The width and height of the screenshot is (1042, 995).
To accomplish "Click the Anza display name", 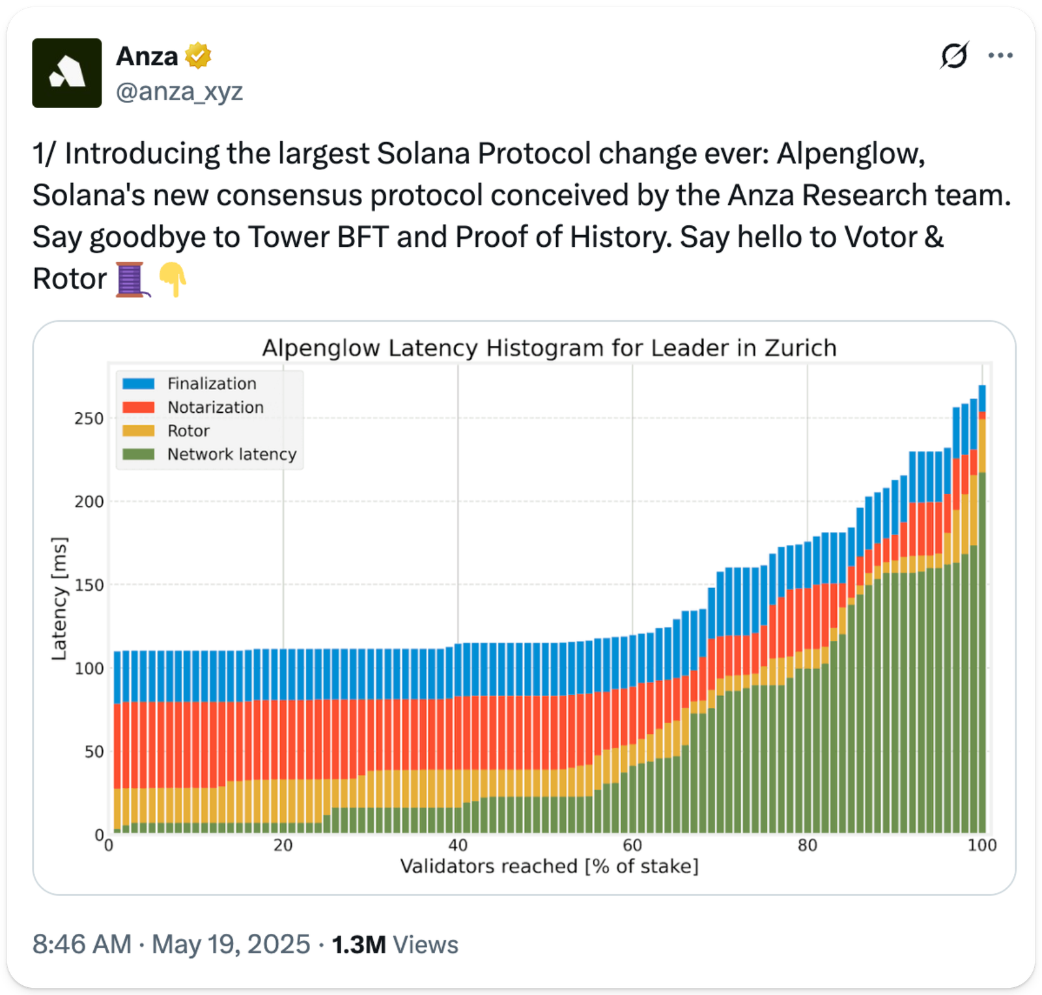I will click(147, 57).
